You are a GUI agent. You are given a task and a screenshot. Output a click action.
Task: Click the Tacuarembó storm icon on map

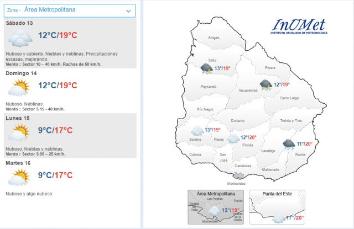(267, 85)
